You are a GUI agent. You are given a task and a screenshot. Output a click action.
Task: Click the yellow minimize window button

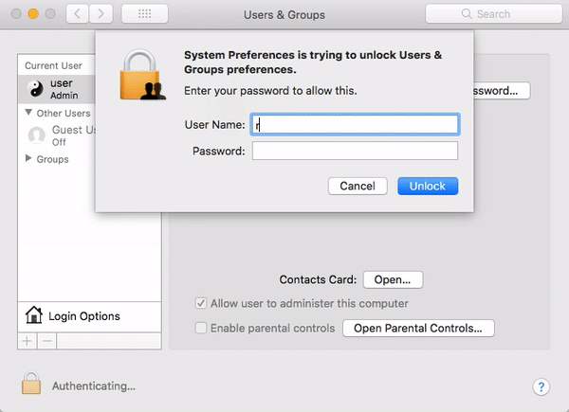click(33, 14)
